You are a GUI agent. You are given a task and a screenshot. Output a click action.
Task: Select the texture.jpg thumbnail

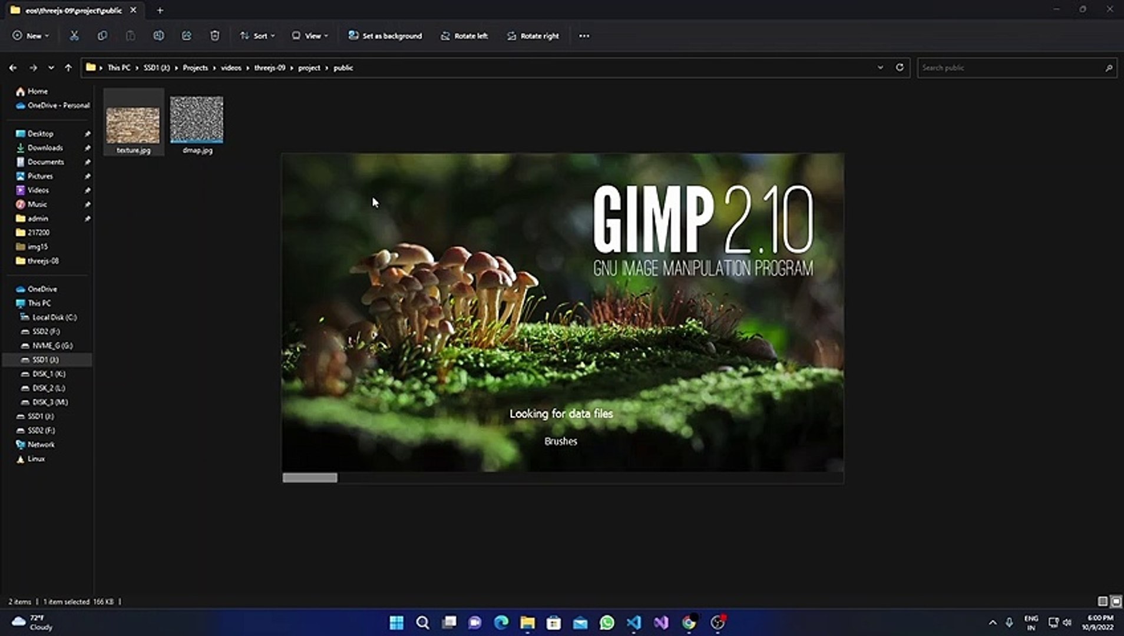pos(133,122)
